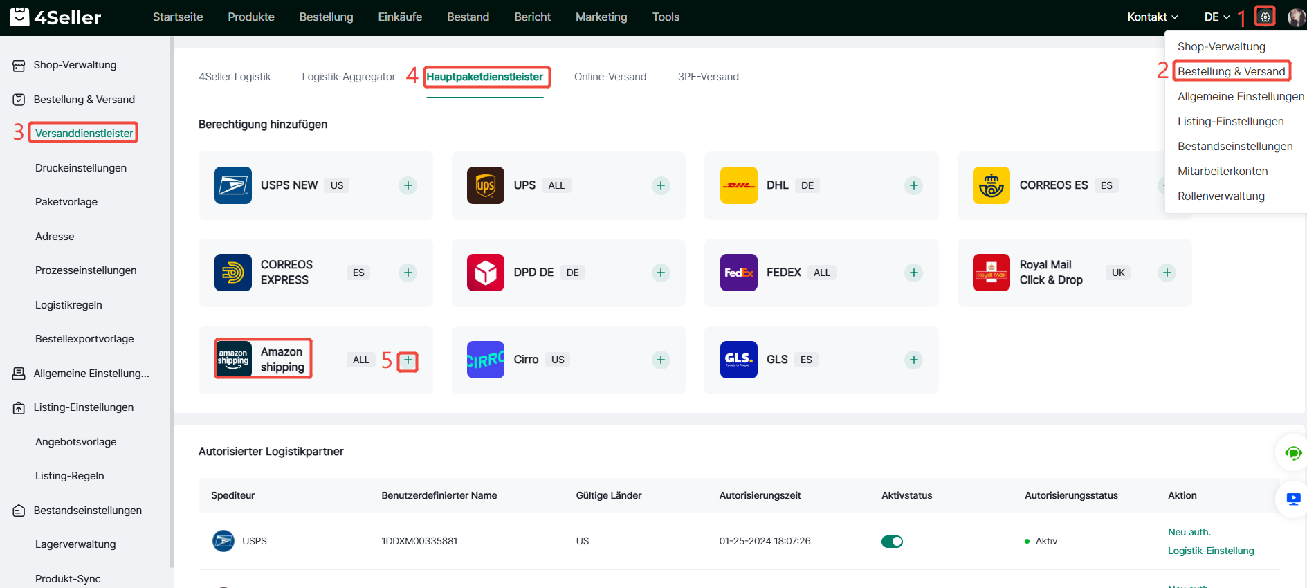
Task: Open Startseite in top navigation
Action: [x=178, y=17]
